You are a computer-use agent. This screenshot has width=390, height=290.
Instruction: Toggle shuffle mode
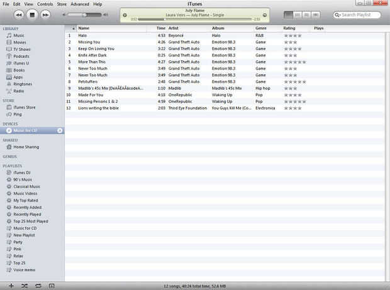[25, 286]
